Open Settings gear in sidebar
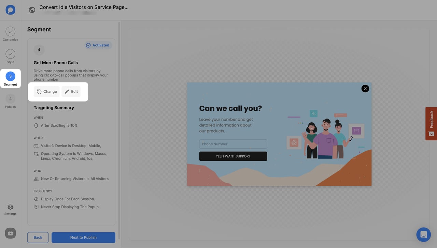Screen dimensions: 437x248 [x=10, y=209]
